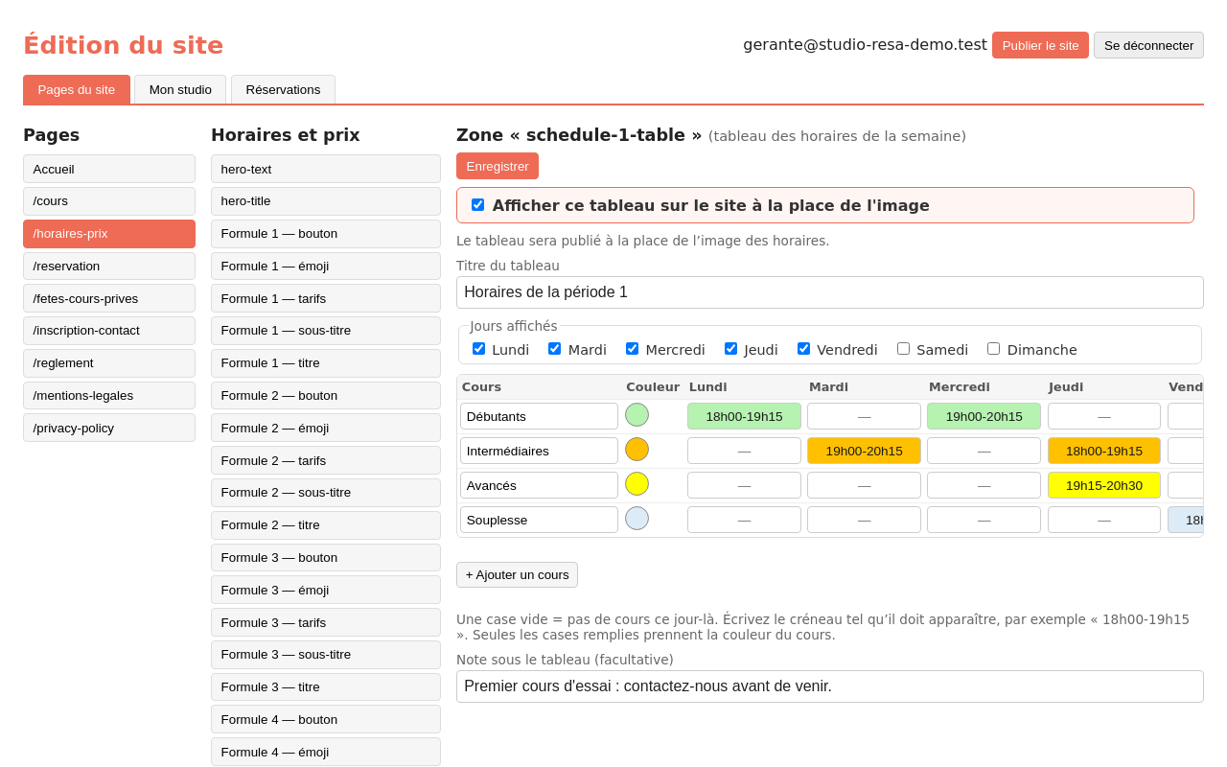
Task: Enable the Dimanche day checkbox
Action: coord(993,349)
